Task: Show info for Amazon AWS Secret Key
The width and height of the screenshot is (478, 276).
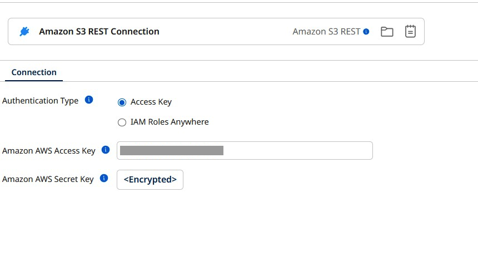Action: tap(103, 179)
